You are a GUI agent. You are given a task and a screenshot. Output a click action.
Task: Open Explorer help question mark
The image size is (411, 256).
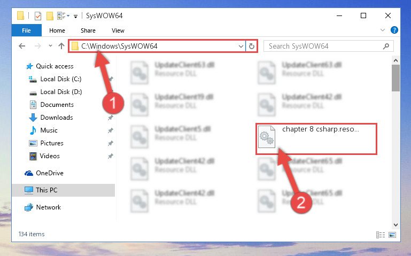pos(394,30)
